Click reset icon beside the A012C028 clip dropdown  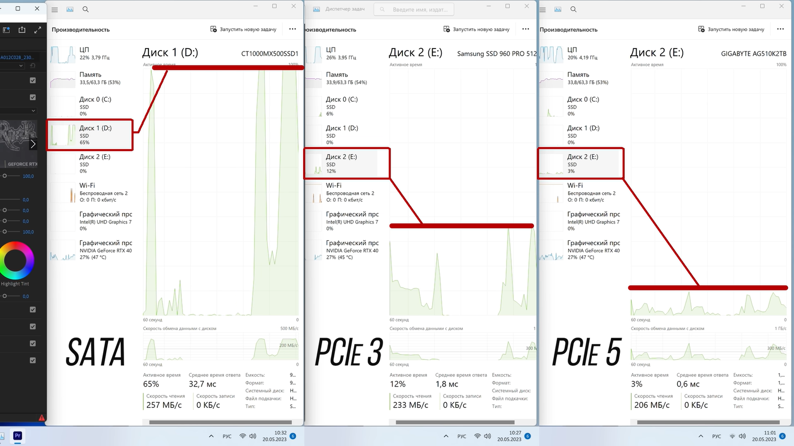(x=33, y=65)
